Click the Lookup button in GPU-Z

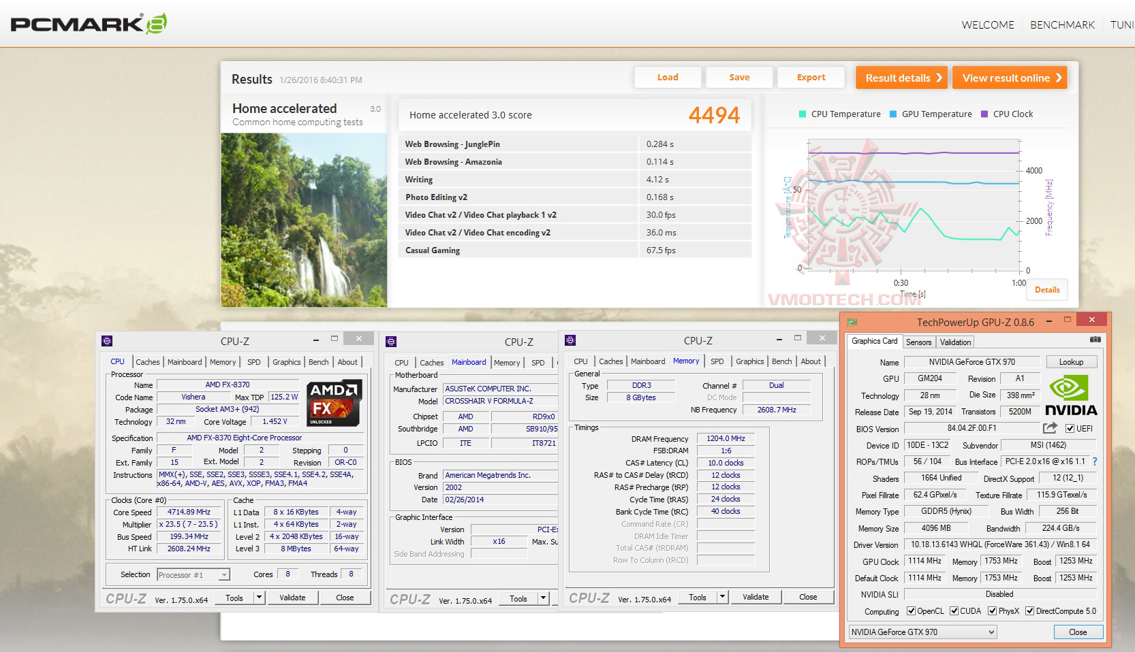[1071, 362]
